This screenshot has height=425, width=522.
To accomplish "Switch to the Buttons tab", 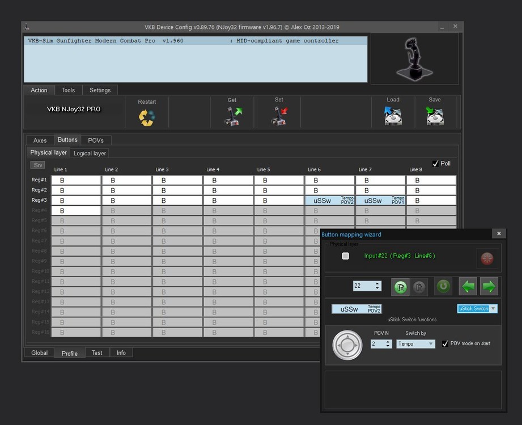I will point(67,140).
